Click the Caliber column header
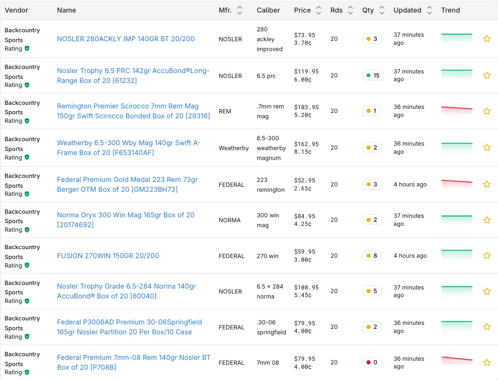The height and width of the screenshot is (380, 498). [268, 10]
